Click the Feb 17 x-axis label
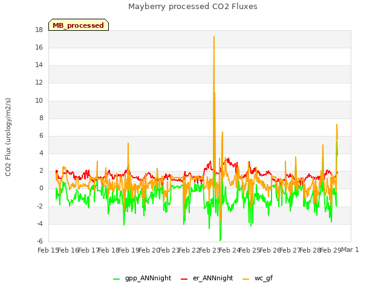Viewport: 387px width, 290px height. click(88, 250)
